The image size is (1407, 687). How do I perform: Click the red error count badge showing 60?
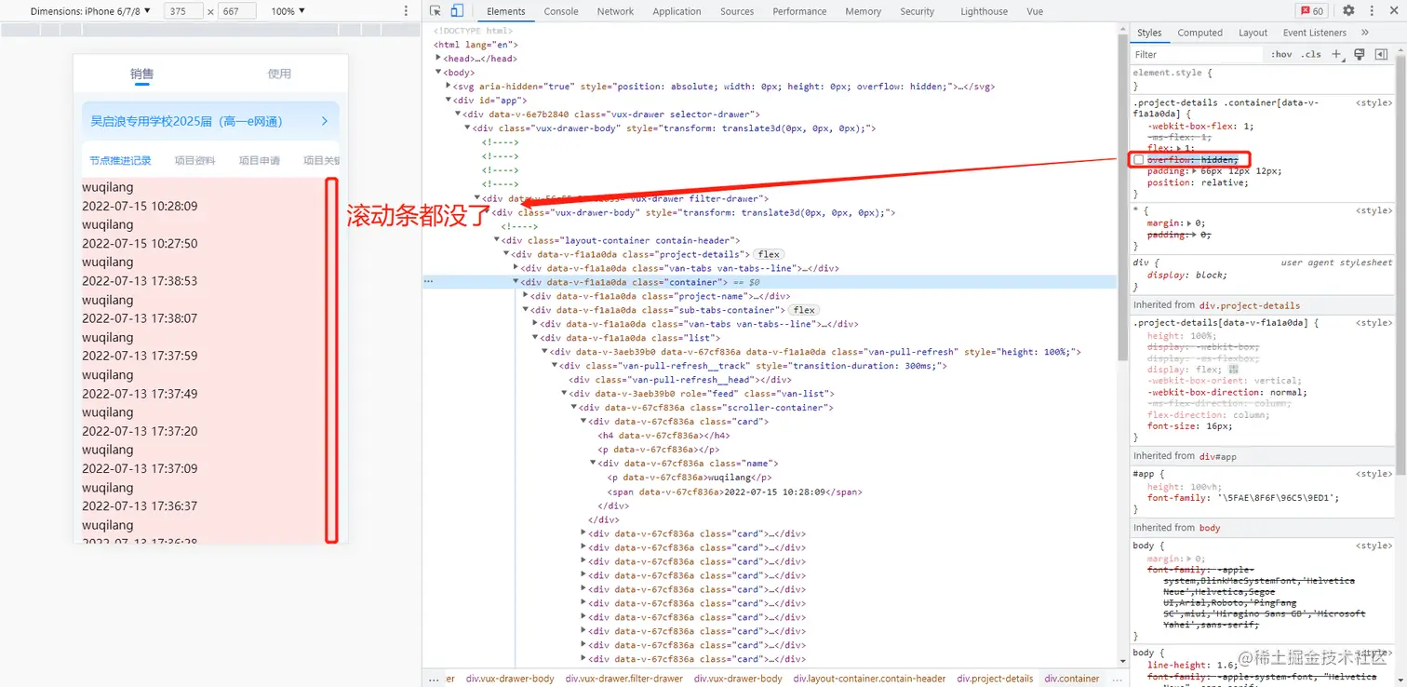point(1312,11)
